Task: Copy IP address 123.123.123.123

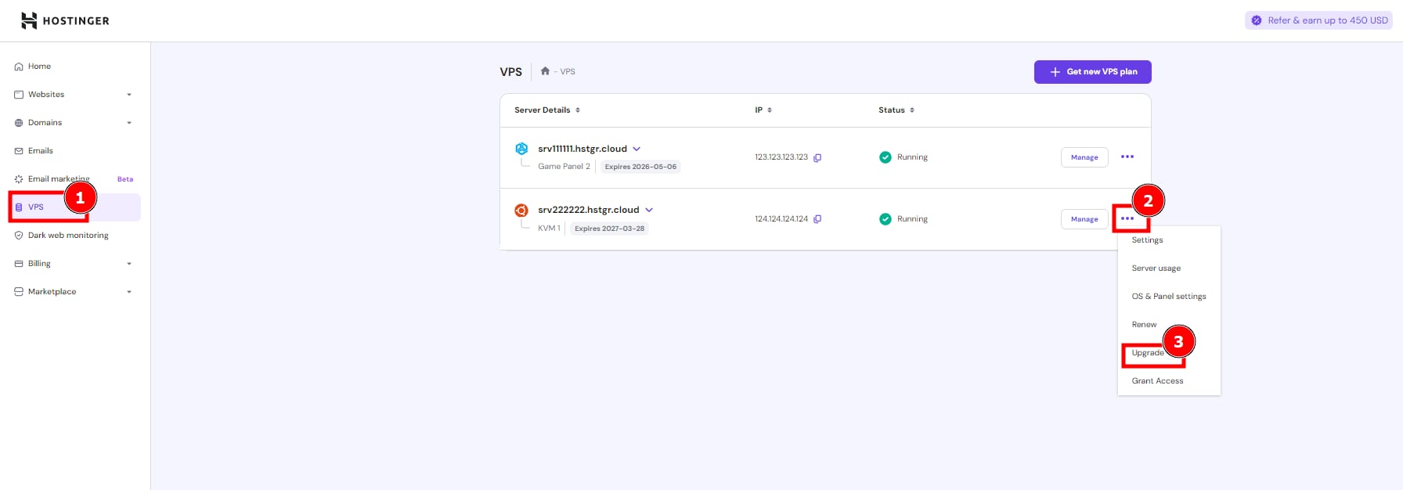Action: tap(817, 157)
